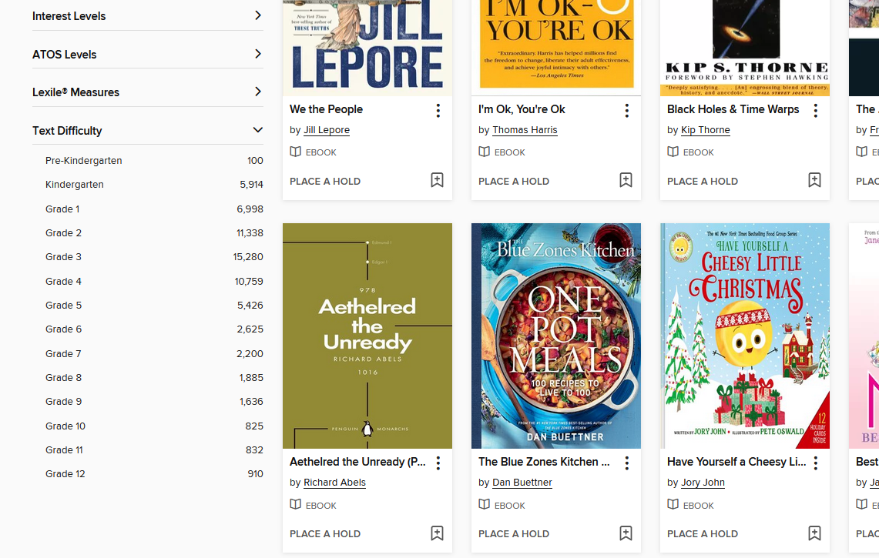Open more options for We the People
Viewport: 879px width, 558px height.
coord(438,111)
